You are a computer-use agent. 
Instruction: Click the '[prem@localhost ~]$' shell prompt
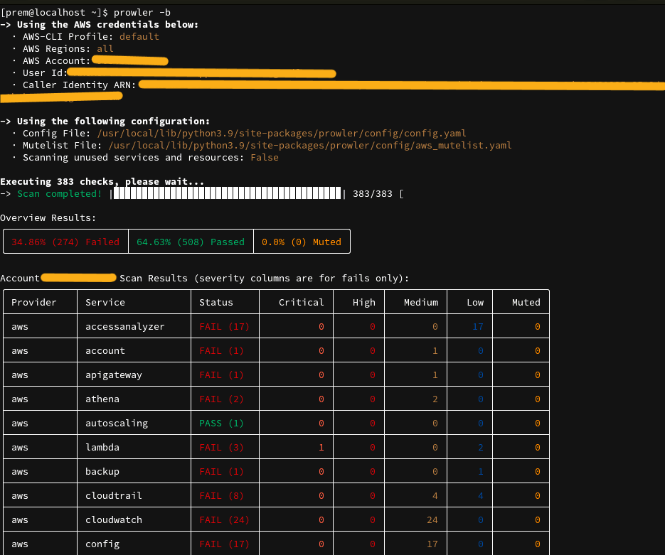point(54,12)
